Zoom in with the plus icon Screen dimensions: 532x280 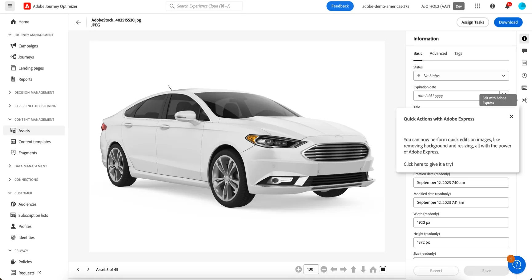click(298, 270)
